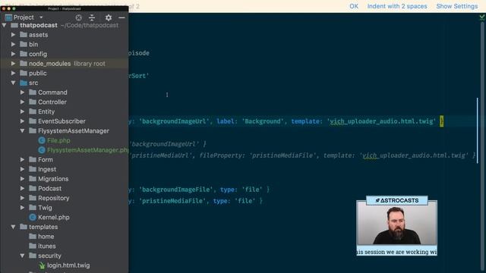Expand the Entity folder arrow
The height and width of the screenshot is (273, 486).
tap(22, 111)
